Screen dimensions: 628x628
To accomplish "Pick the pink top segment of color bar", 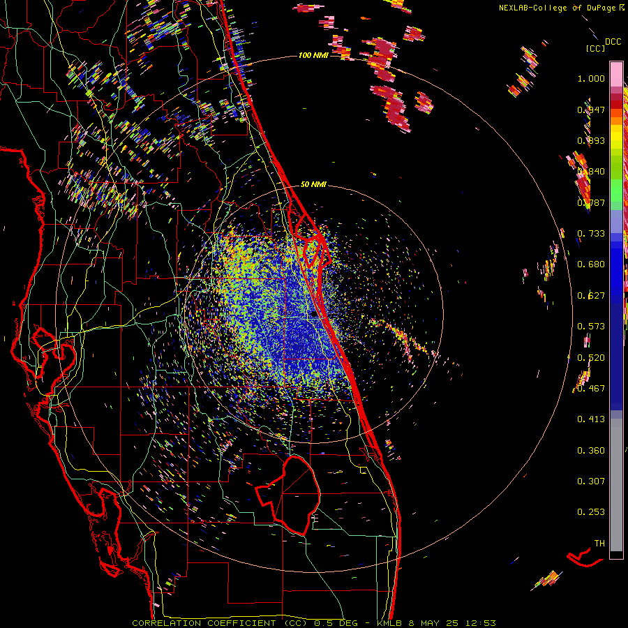I will [x=616, y=74].
